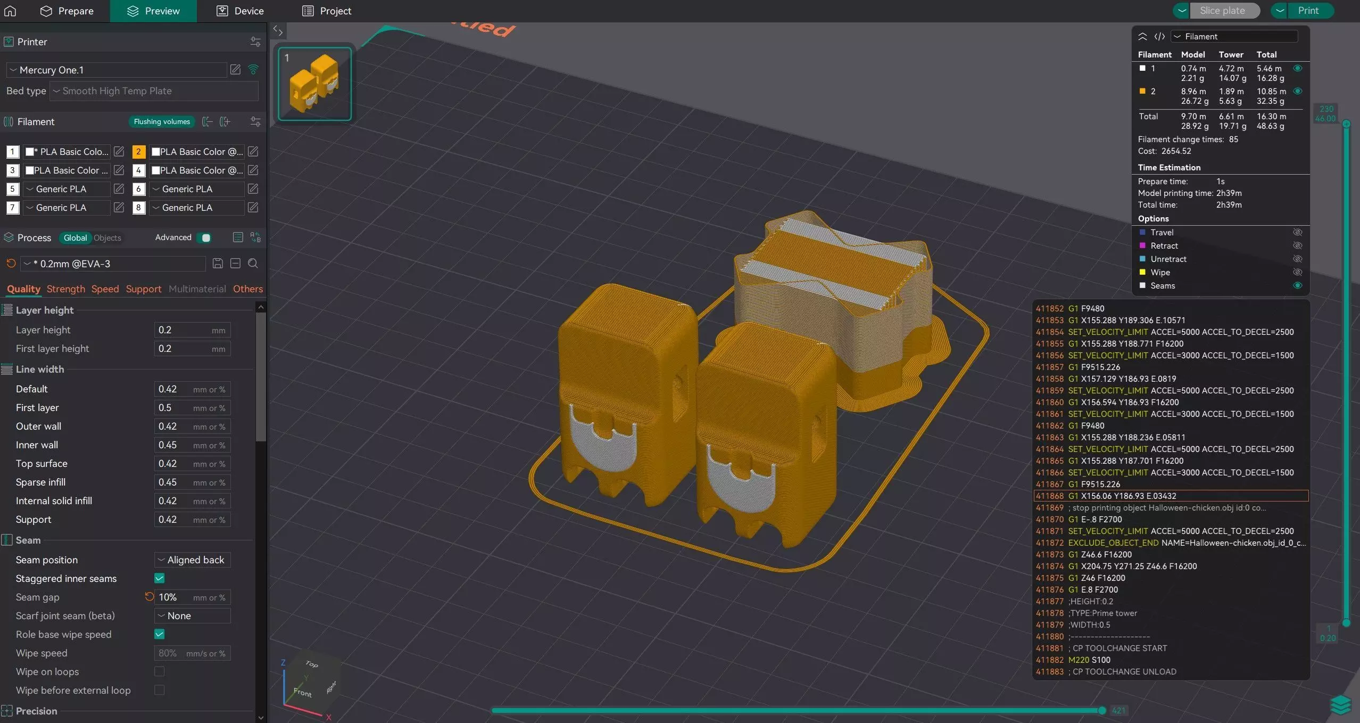Edit filament 1 PLA Basic preset
The width and height of the screenshot is (1360, 723).
point(119,152)
